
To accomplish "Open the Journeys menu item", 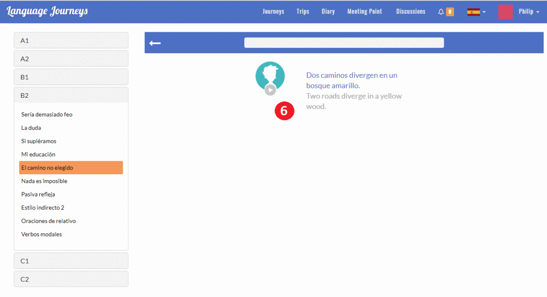I will (x=273, y=12).
